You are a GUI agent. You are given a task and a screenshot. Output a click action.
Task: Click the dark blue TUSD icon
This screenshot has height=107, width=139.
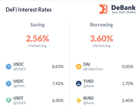point(79,84)
